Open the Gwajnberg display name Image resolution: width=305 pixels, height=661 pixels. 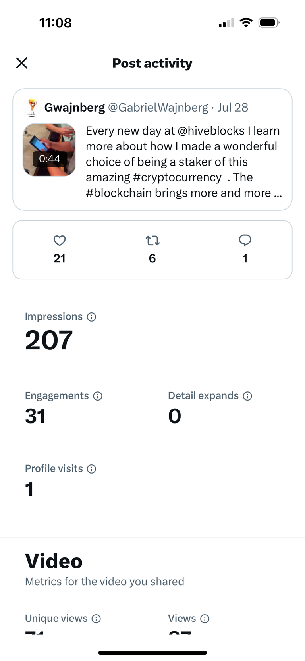75,107
